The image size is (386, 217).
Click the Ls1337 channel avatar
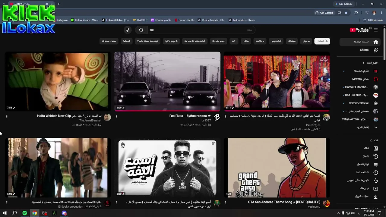point(217,117)
